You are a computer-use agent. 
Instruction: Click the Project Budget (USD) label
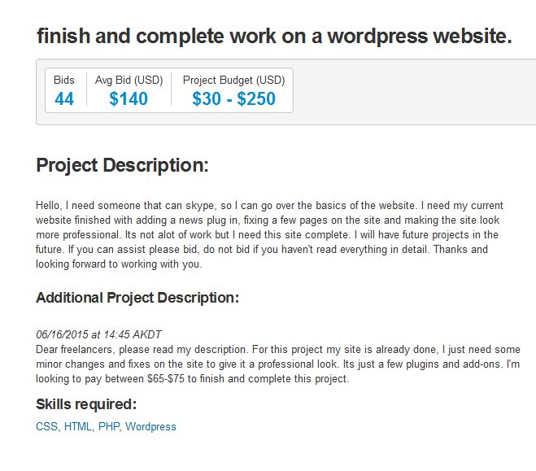coord(233,80)
